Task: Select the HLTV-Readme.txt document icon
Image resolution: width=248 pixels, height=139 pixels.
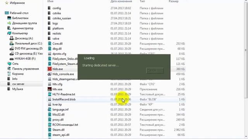Action: coord(50,94)
